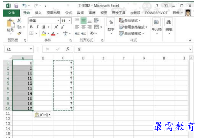This screenshot has height=138, width=198.
Task: Open the font color dropdown arrow
Action: (x=58, y=34)
